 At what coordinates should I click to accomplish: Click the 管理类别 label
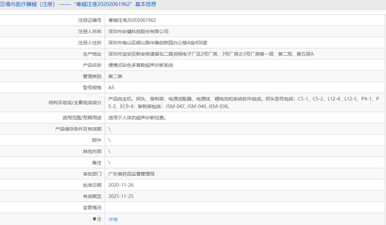coord(92,76)
